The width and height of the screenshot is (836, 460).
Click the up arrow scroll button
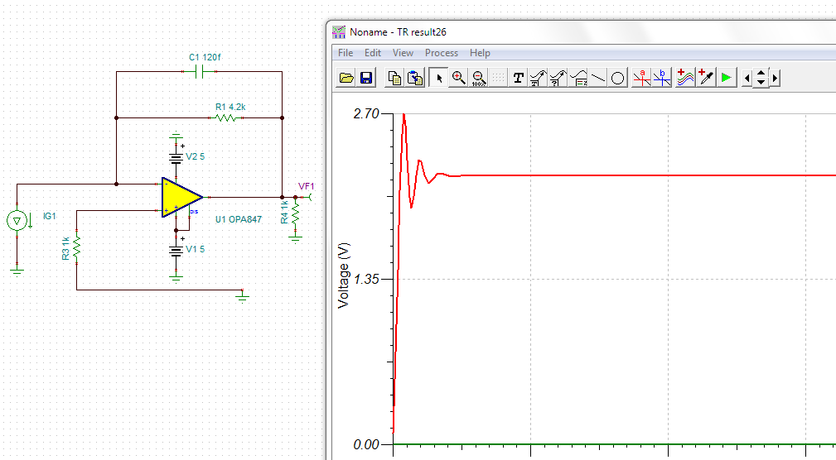pyautogui.click(x=761, y=74)
